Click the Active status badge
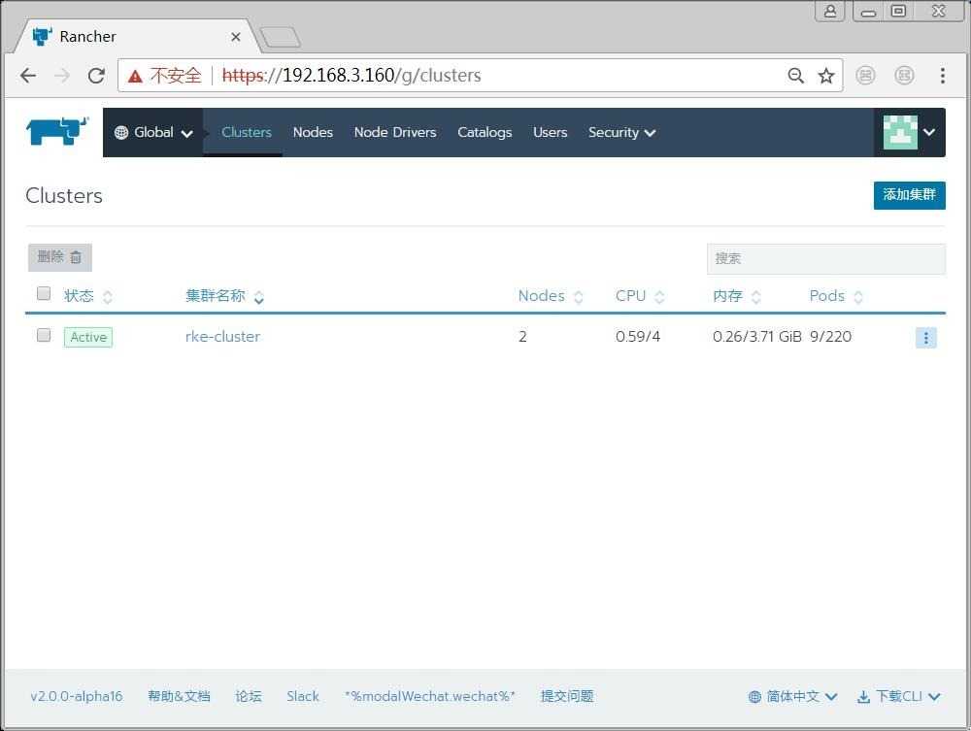The width and height of the screenshot is (971, 731). (88, 337)
